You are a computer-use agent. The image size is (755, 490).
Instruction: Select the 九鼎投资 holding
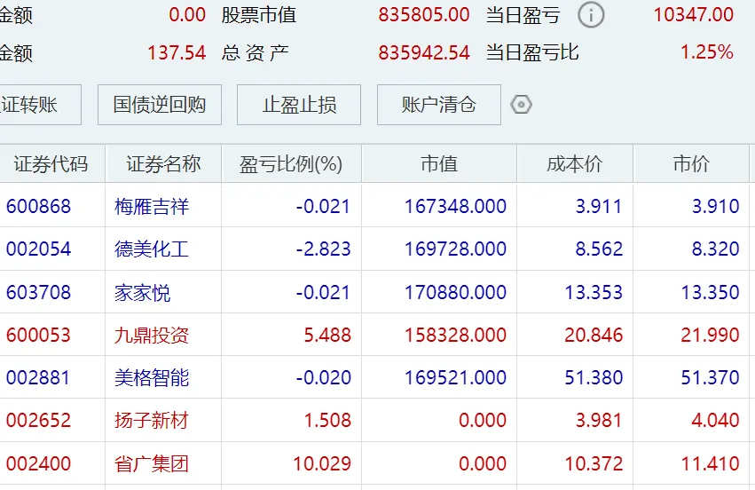click(152, 336)
